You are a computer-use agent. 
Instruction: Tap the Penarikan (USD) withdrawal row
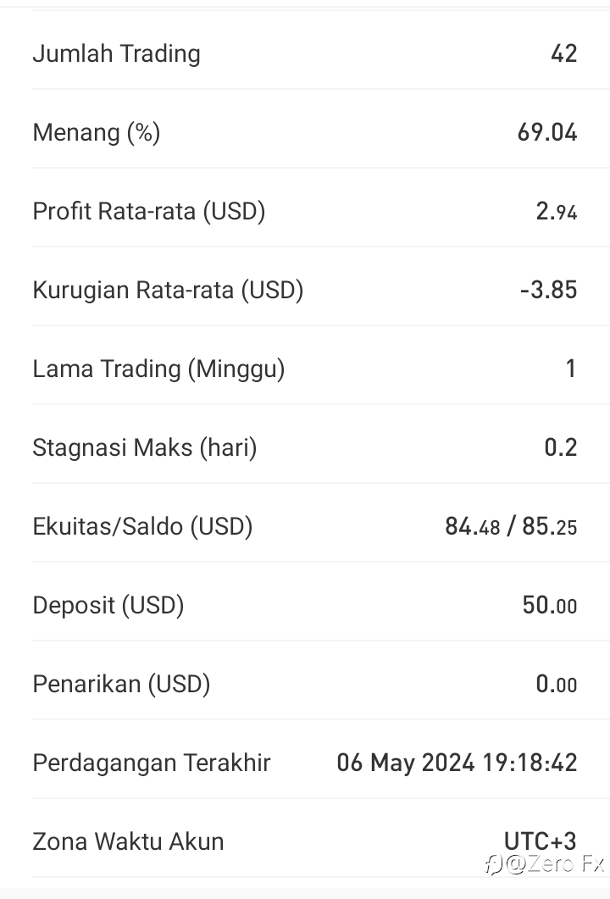(x=304, y=684)
